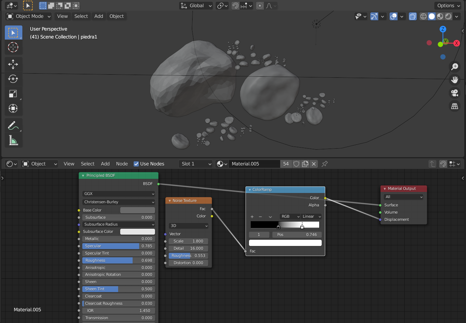This screenshot has width=466, height=323.
Task: Activate the Rotate tool
Action: [x=13, y=79]
